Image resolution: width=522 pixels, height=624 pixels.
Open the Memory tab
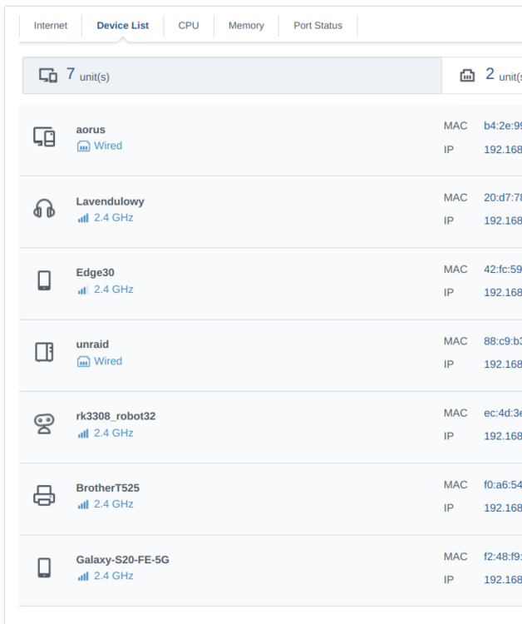246,26
